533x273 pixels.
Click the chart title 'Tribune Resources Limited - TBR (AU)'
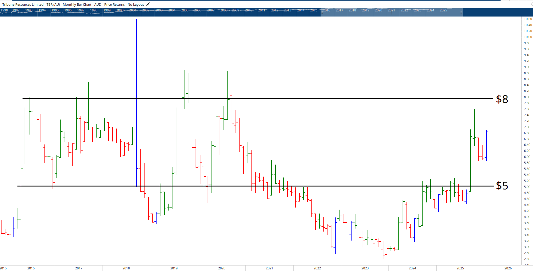30,4
